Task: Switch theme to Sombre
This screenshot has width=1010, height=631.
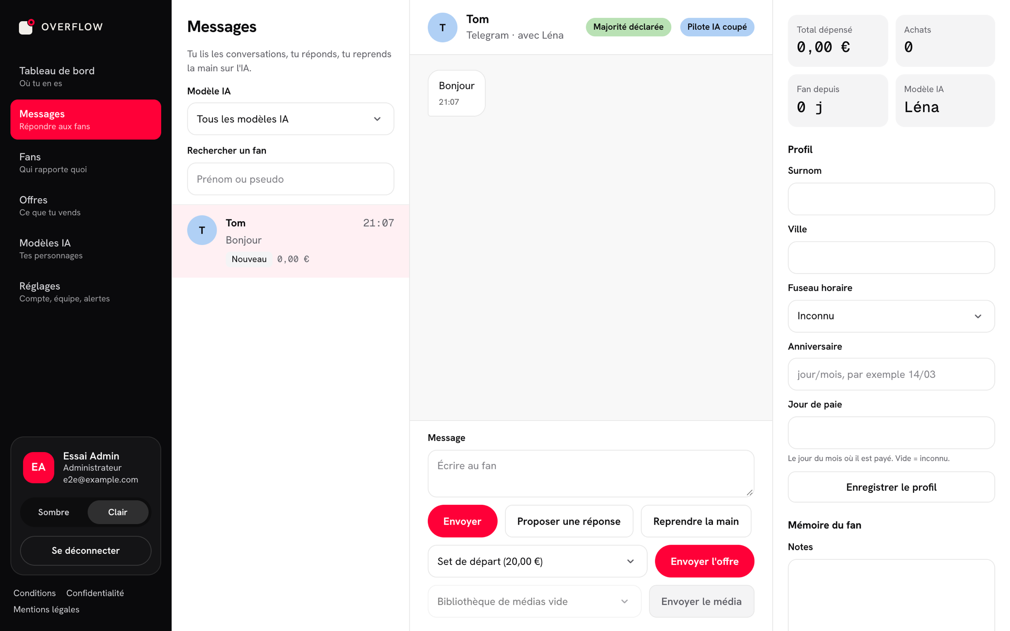Action: pyautogui.click(x=54, y=512)
